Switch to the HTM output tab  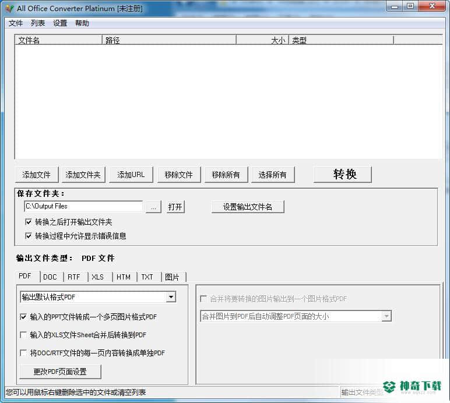(x=124, y=277)
